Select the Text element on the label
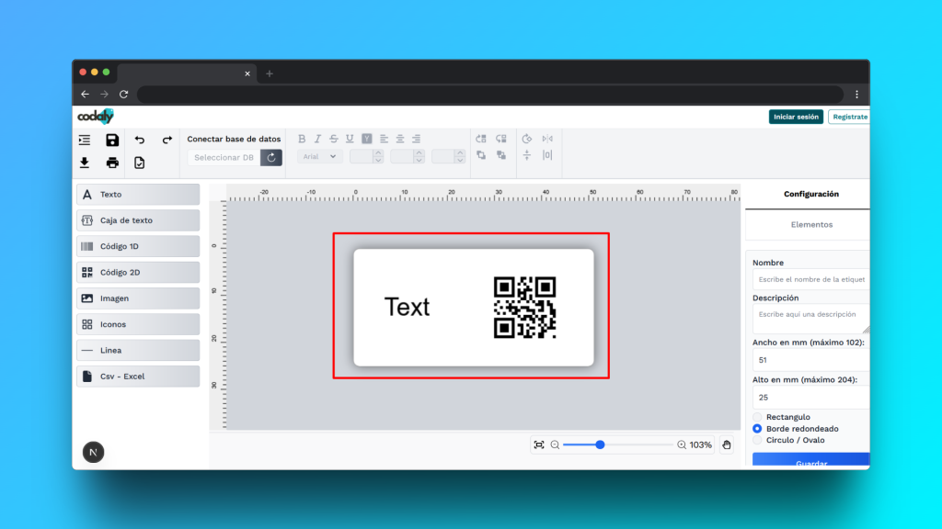 click(x=407, y=307)
